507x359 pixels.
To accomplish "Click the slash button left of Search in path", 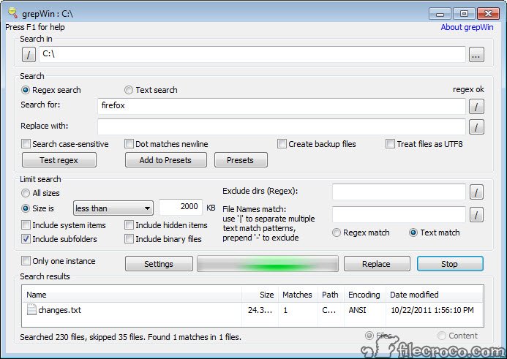I will [29, 54].
